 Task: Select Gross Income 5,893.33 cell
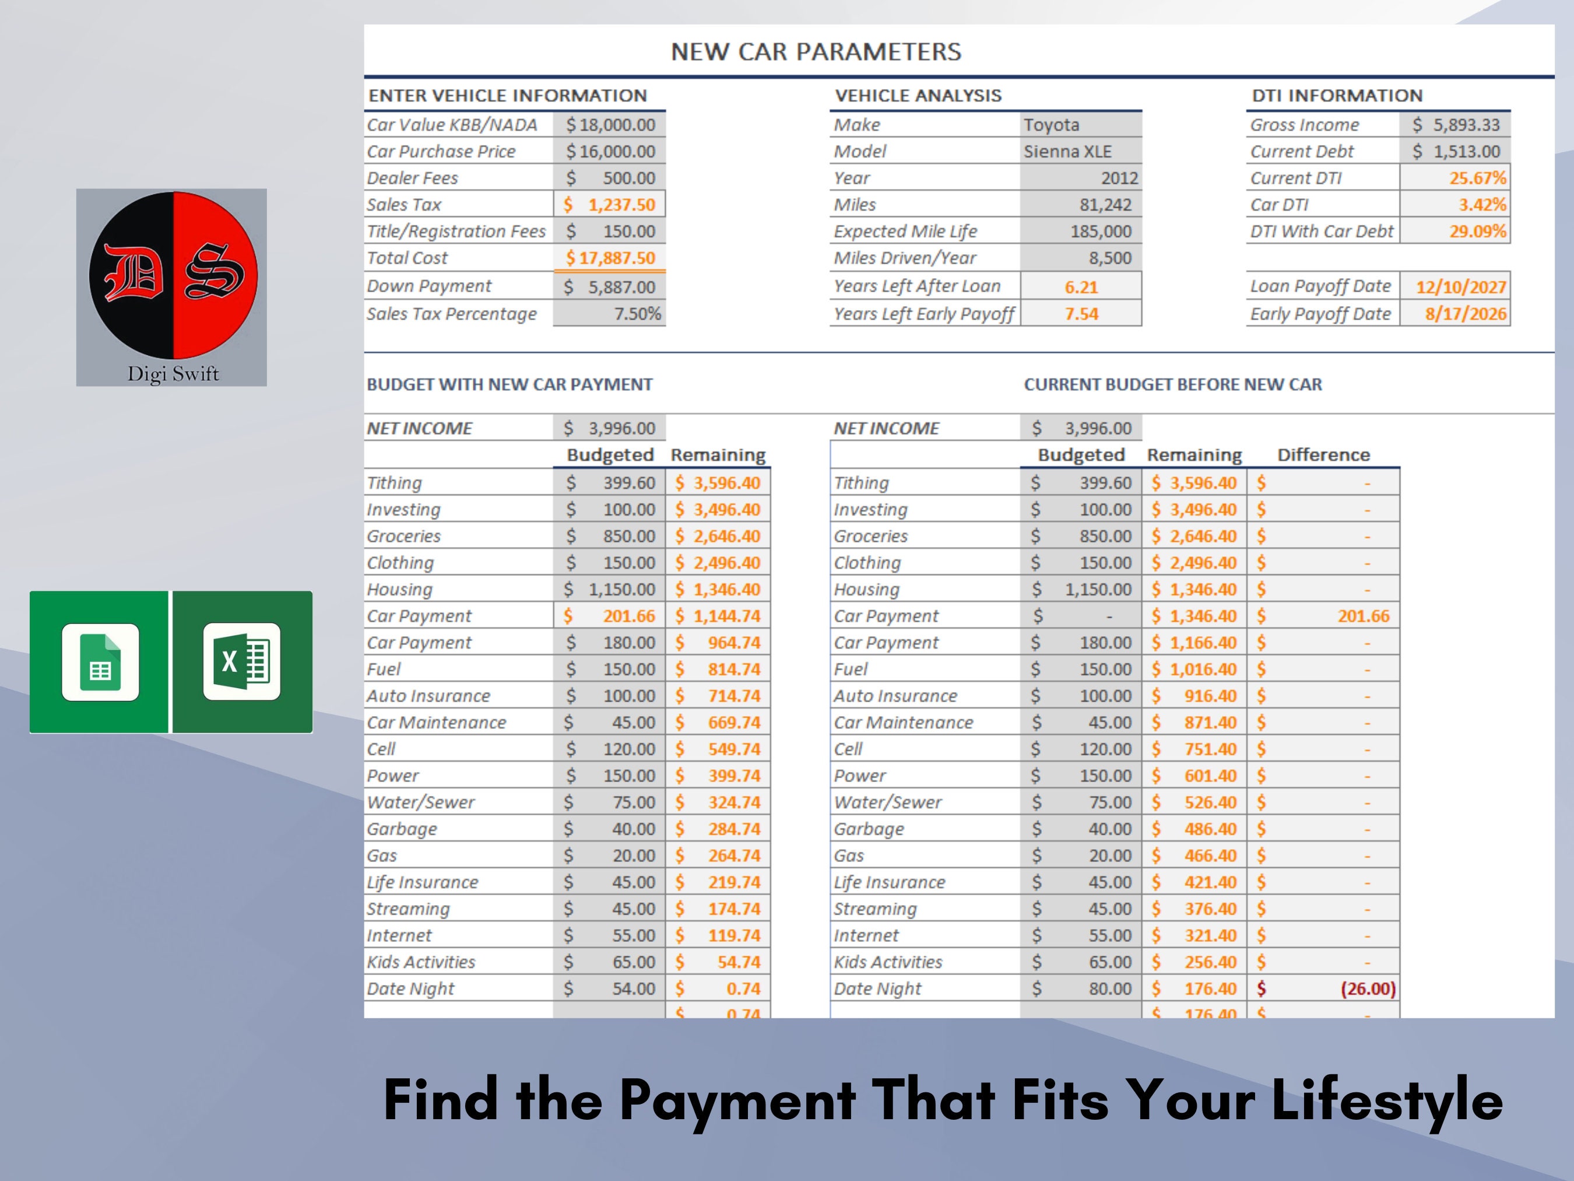click(1454, 125)
